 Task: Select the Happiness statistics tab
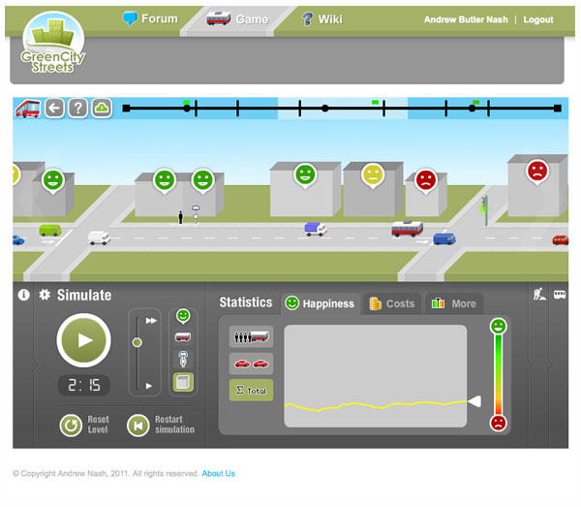pos(320,303)
